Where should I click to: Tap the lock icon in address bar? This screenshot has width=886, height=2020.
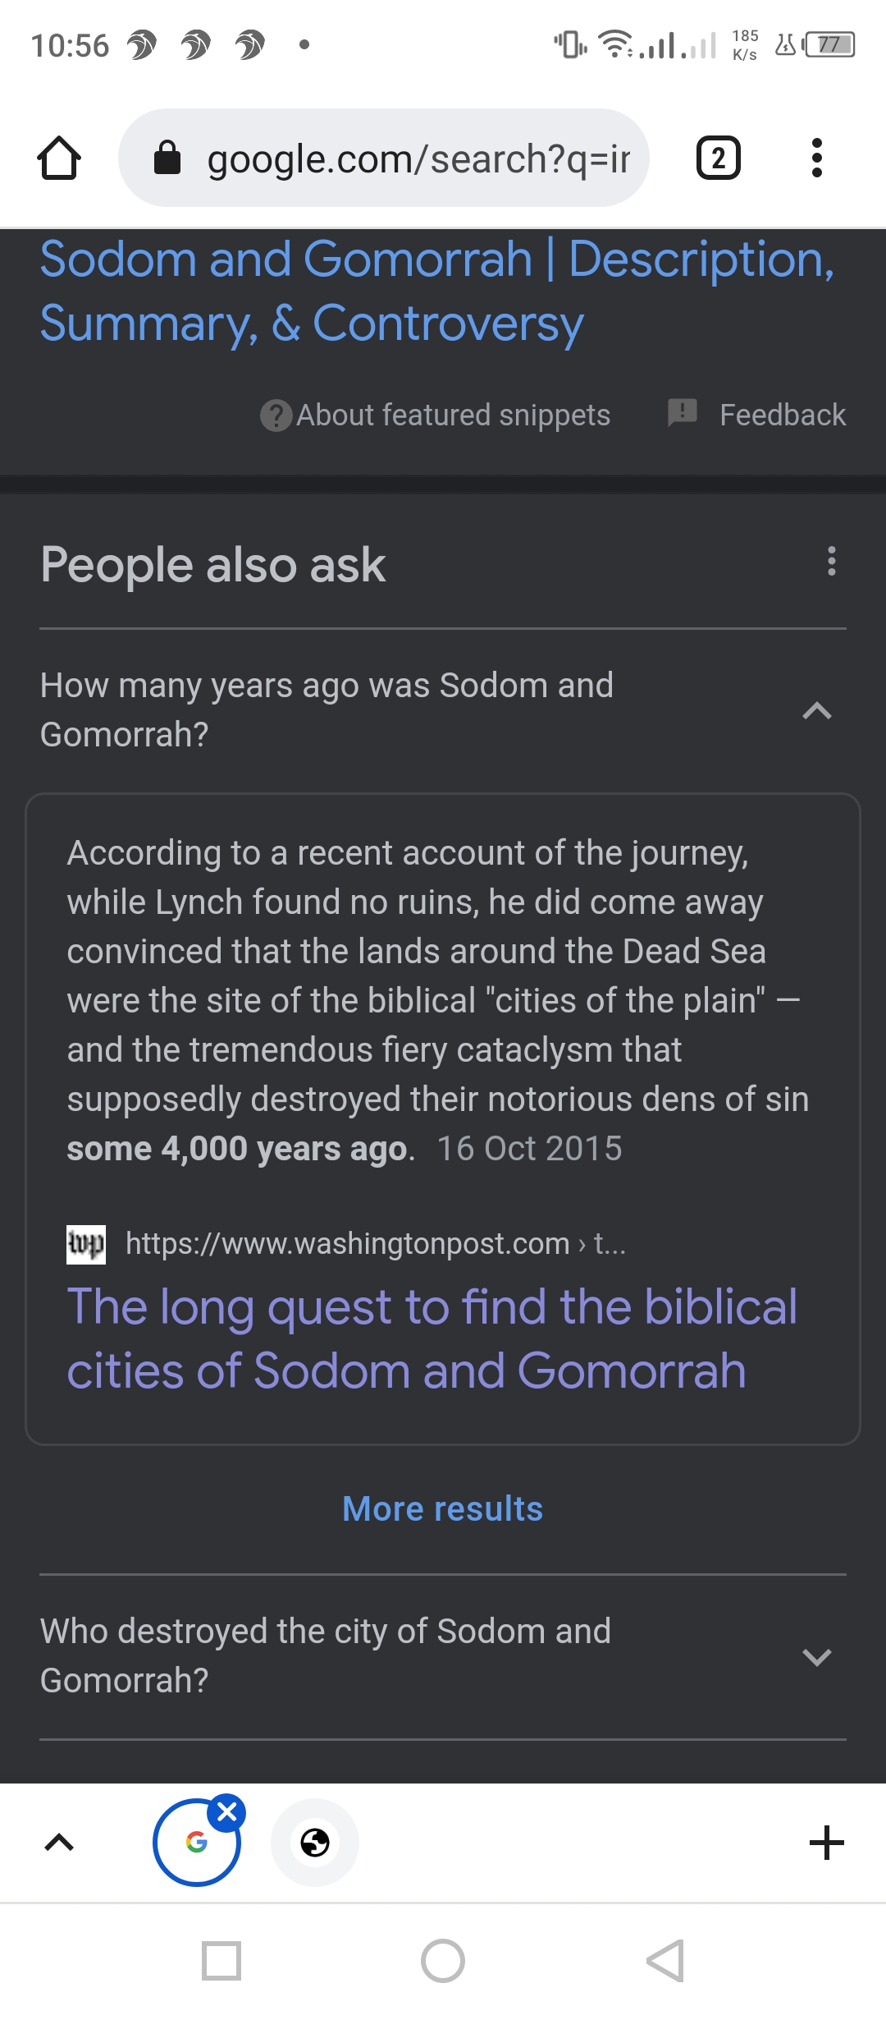pos(167,158)
